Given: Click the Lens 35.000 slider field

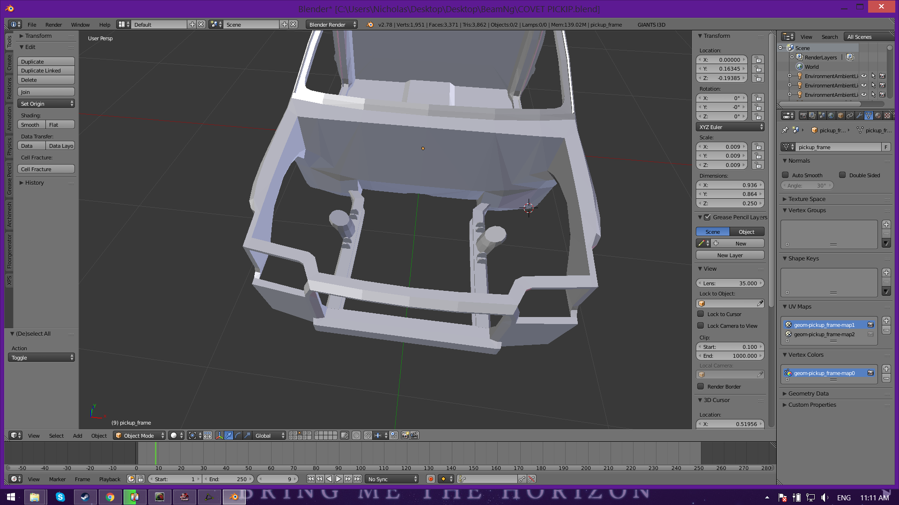Looking at the screenshot, I should pos(730,283).
